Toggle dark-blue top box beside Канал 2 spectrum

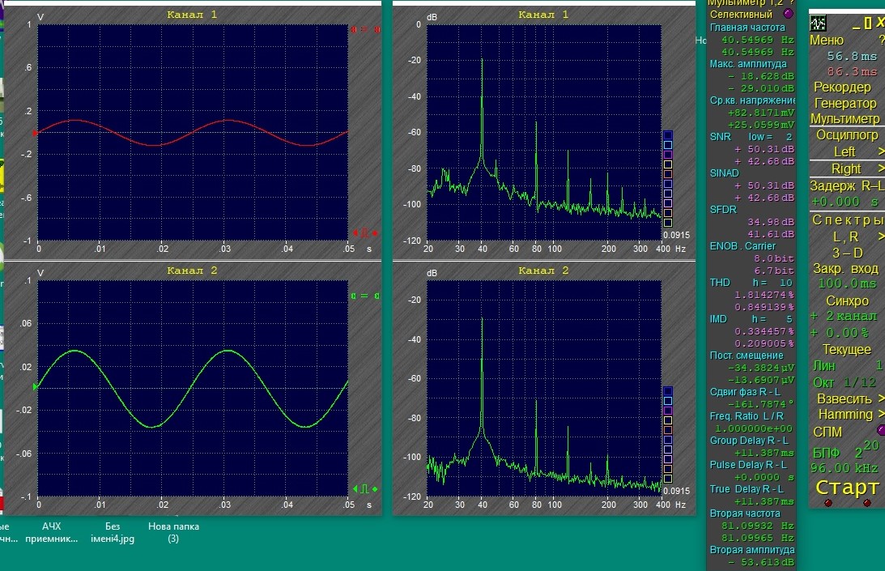pyautogui.click(x=668, y=391)
